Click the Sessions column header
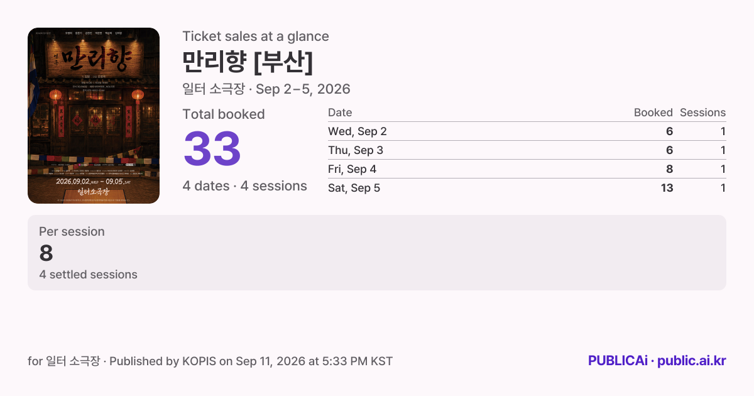Image resolution: width=754 pixels, height=396 pixels. click(702, 113)
